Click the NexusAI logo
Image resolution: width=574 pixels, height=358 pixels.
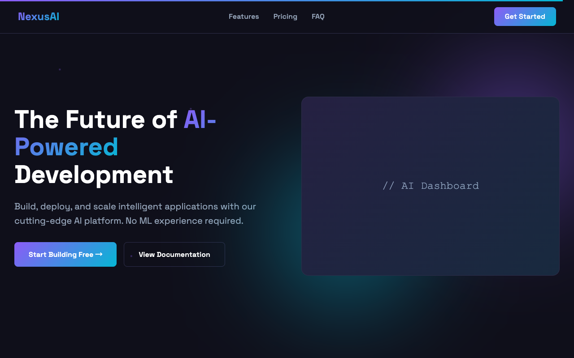tap(39, 17)
